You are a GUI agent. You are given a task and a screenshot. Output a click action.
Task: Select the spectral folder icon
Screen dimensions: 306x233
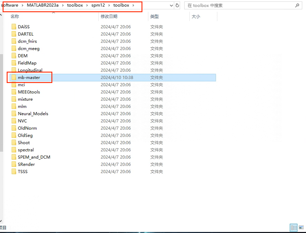coord(14,150)
